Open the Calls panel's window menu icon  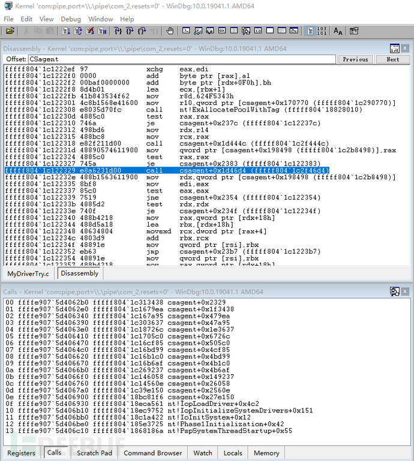[394, 291]
